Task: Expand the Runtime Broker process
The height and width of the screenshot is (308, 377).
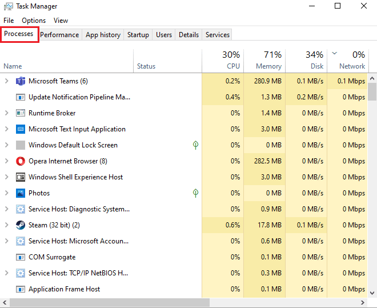Action: [7, 113]
